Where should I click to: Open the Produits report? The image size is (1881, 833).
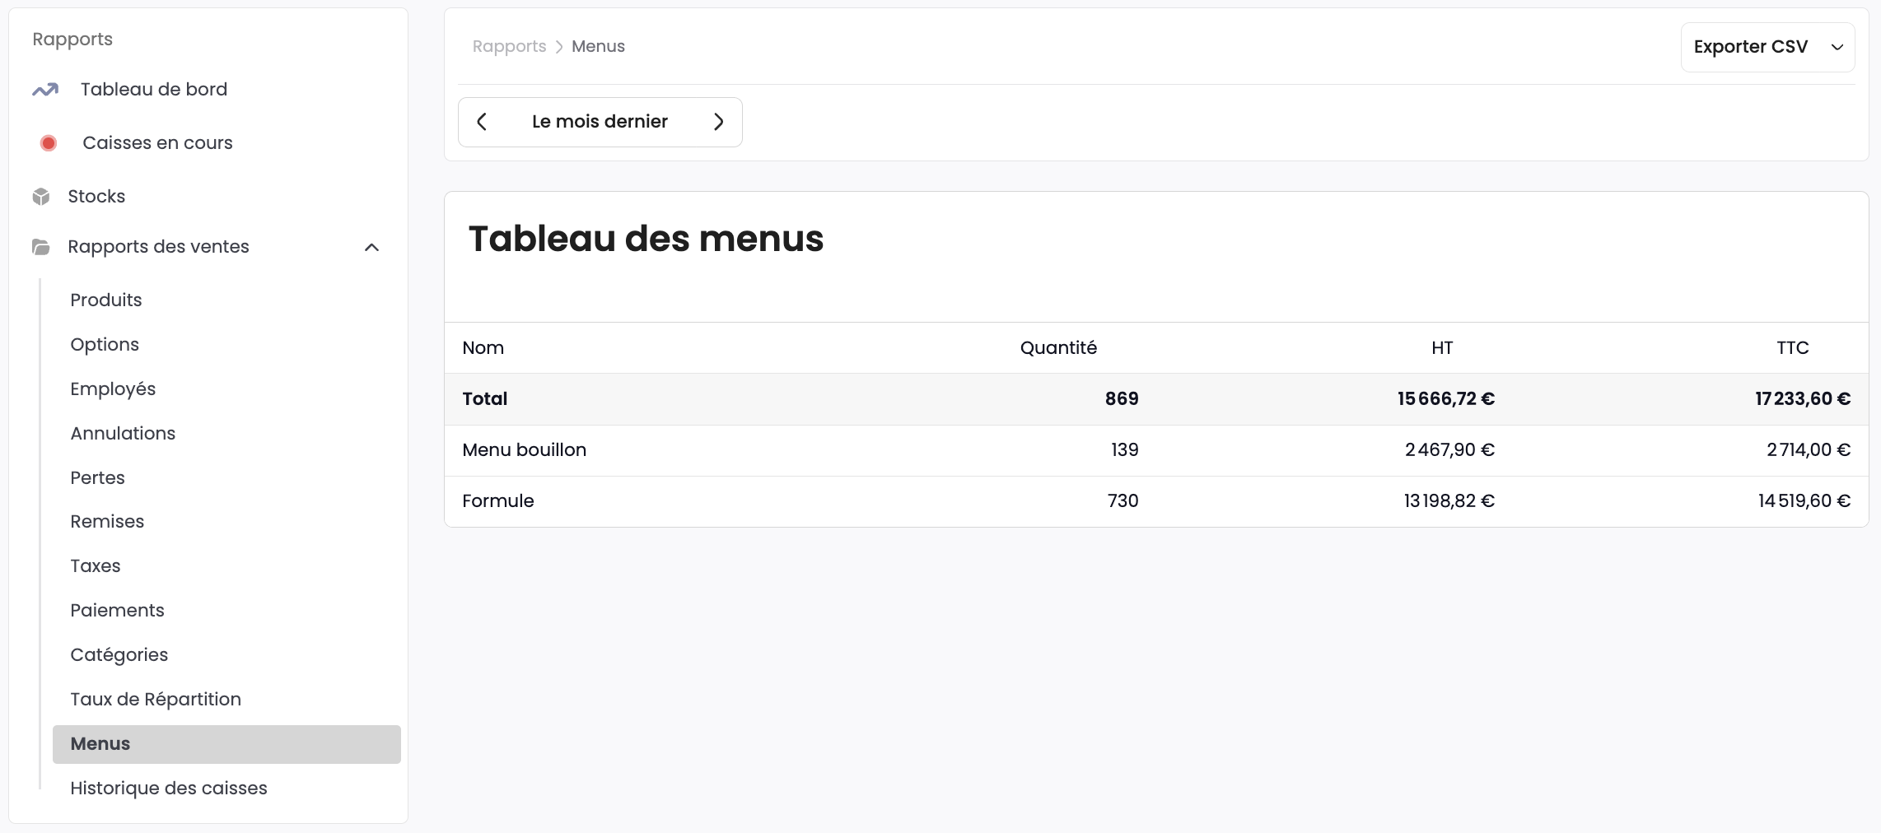pyautogui.click(x=106, y=300)
